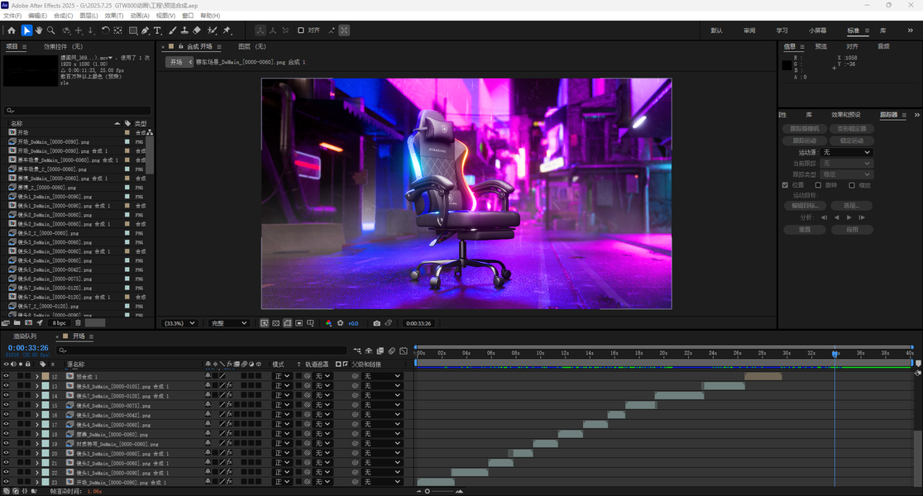Click the 0:00:33:26 current time field in the timeline

pyautogui.click(x=27, y=348)
